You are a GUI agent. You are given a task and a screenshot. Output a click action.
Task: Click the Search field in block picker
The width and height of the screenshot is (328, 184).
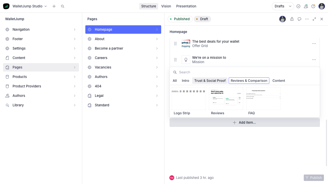coord(245,72)
